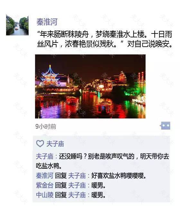Image resolution: width=180 pixels, height=208 pixels.
Task: Open the night river photo
Action: click(90, 86)
